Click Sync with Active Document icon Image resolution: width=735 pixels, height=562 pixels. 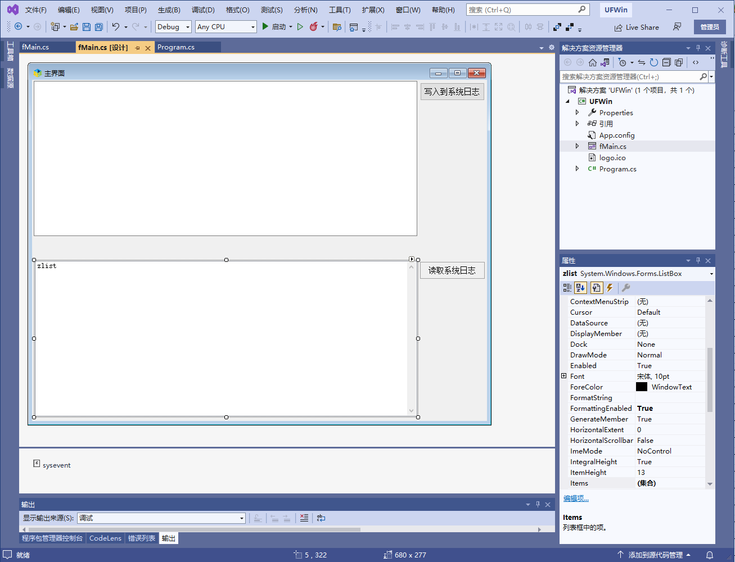[641, 62]
